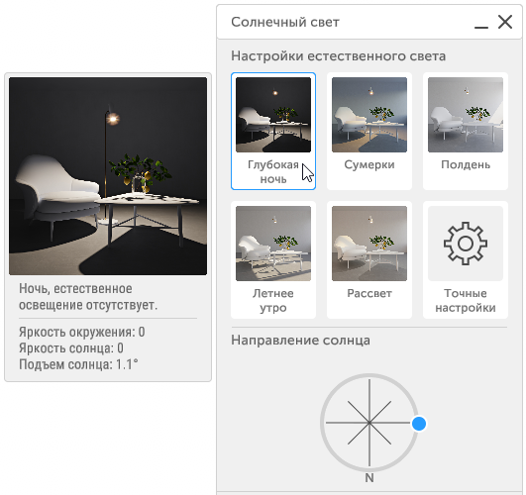Image resolution: width=526 pixels, height=495 pixels.
Task: Click the large night scene preview image
Action: (108, 176)
